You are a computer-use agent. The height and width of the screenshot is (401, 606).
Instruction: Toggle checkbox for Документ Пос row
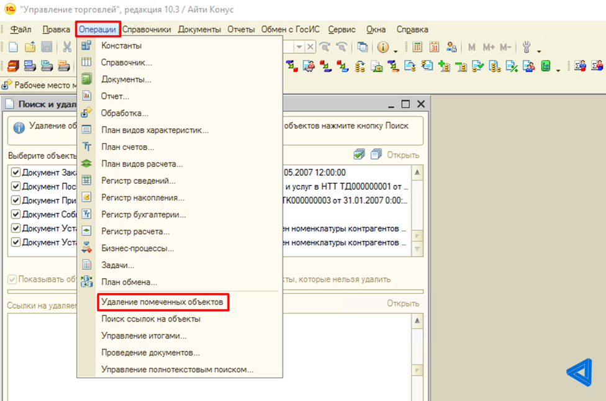pos(16,186)
